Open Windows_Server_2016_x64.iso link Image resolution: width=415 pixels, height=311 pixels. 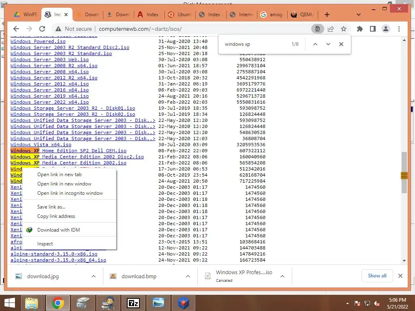(49, 90)
